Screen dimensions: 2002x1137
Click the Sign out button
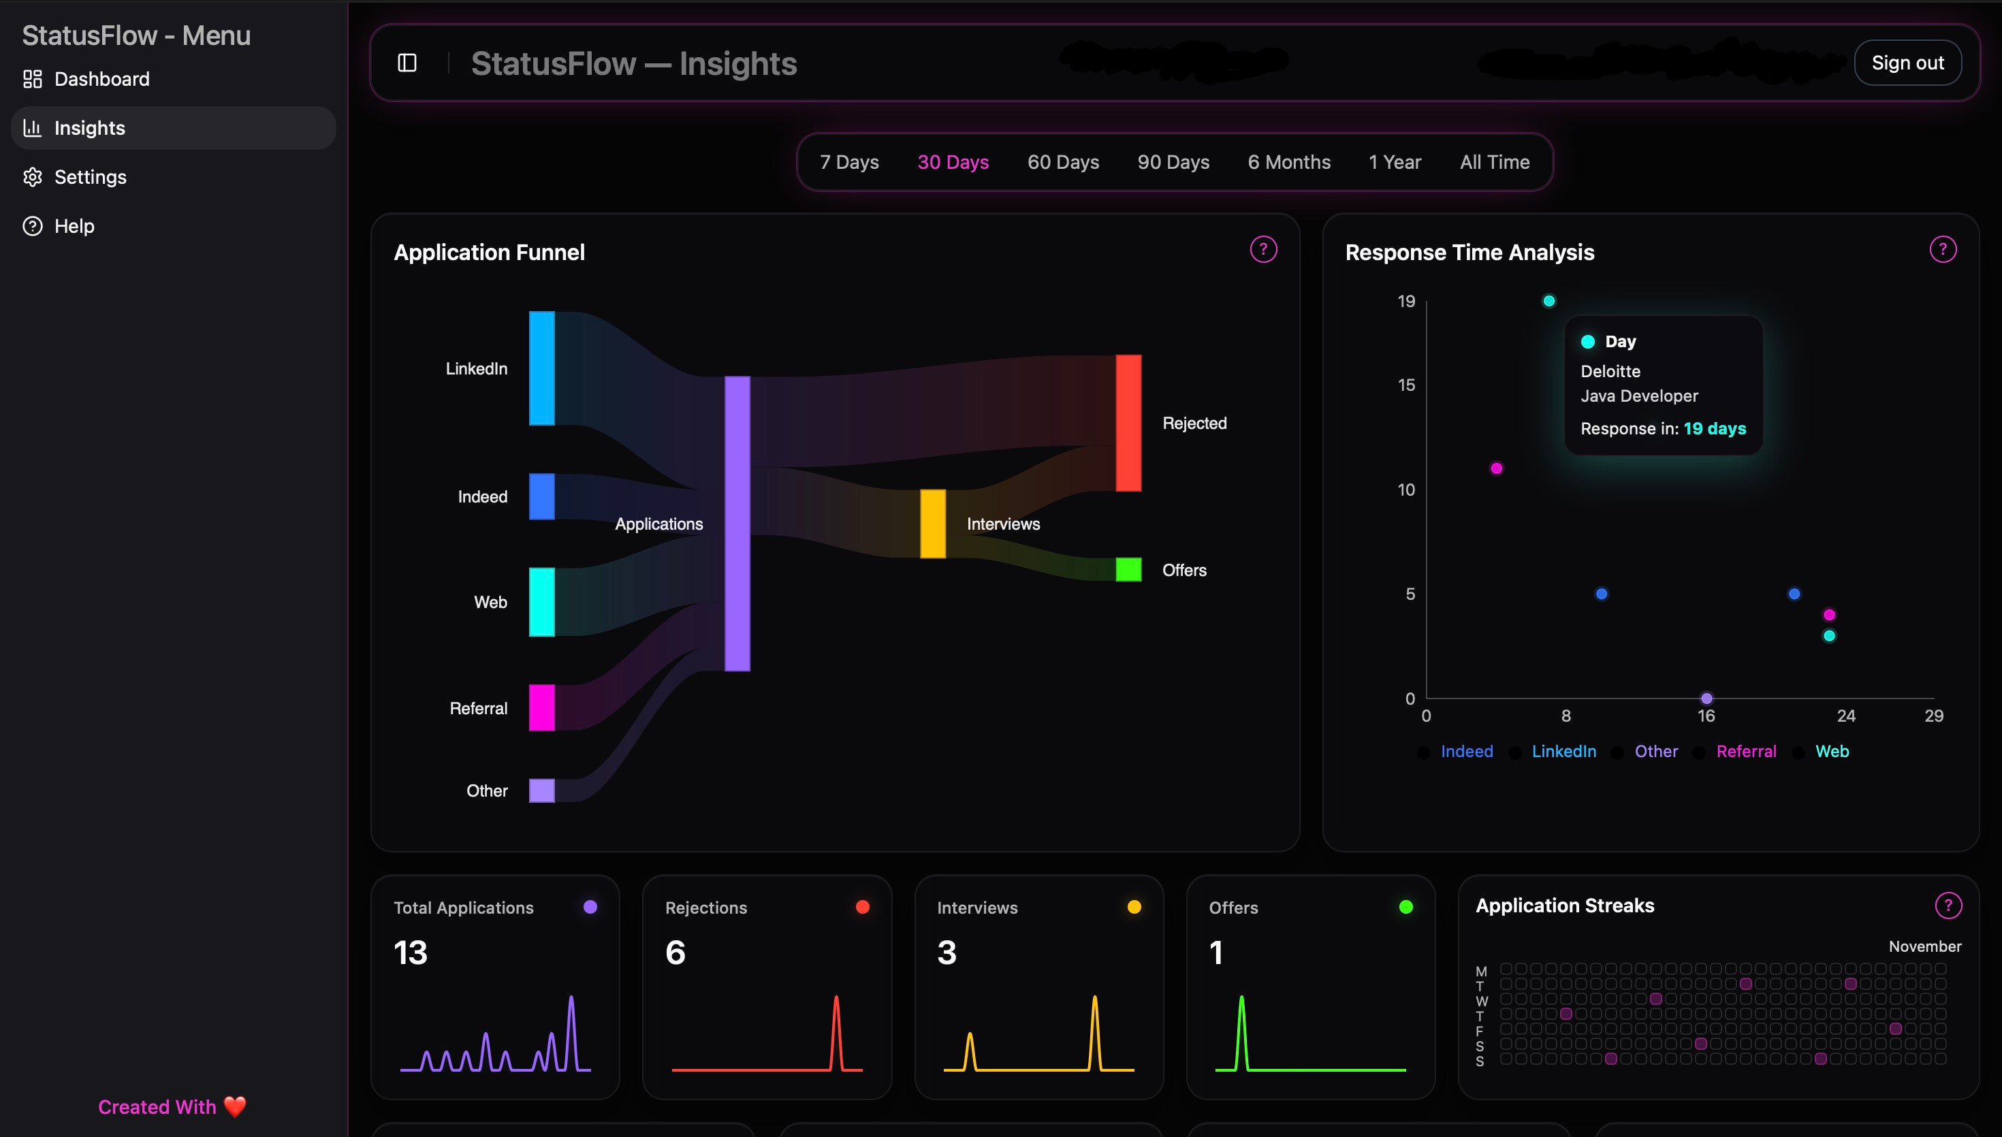click(x=1907, y=63)
